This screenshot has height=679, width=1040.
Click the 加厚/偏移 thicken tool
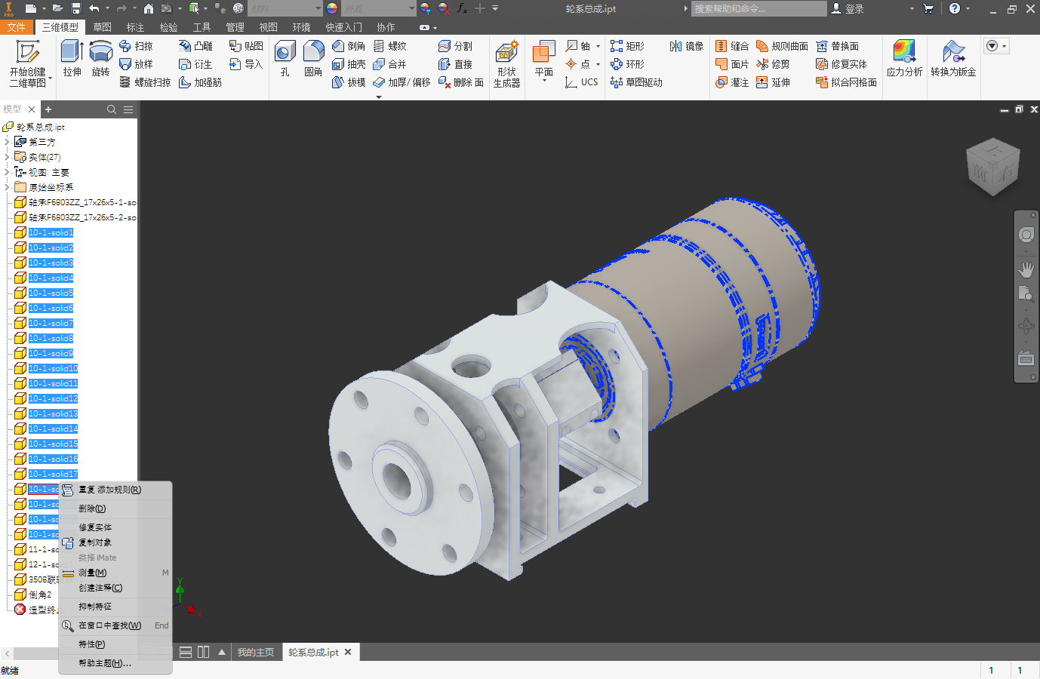coord(402,82)
